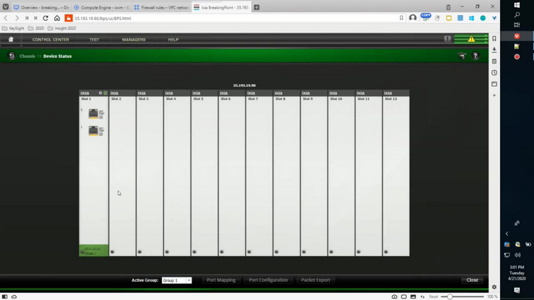
Task: Switch to the Firewall rules browser tab
Action: click(162, 7)
